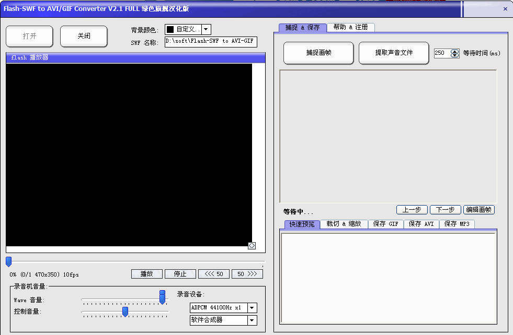Click the Wave 音量 slider handle

click(x=162, y=297)
